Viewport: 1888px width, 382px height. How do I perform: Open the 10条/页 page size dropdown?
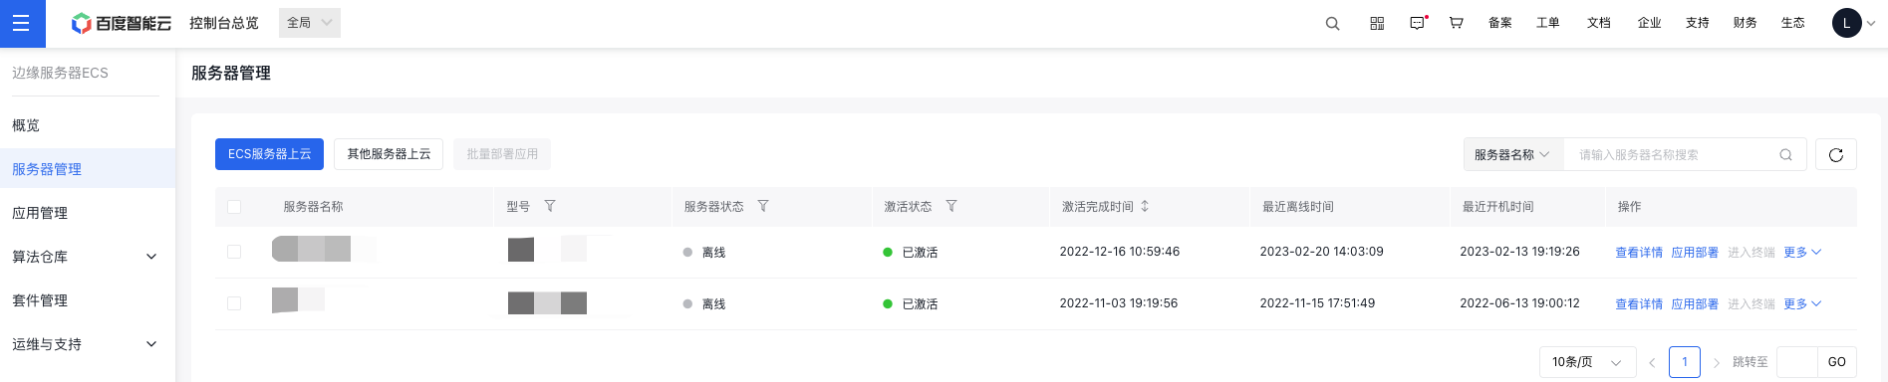pyautogui.click(x=1587, y=362)
